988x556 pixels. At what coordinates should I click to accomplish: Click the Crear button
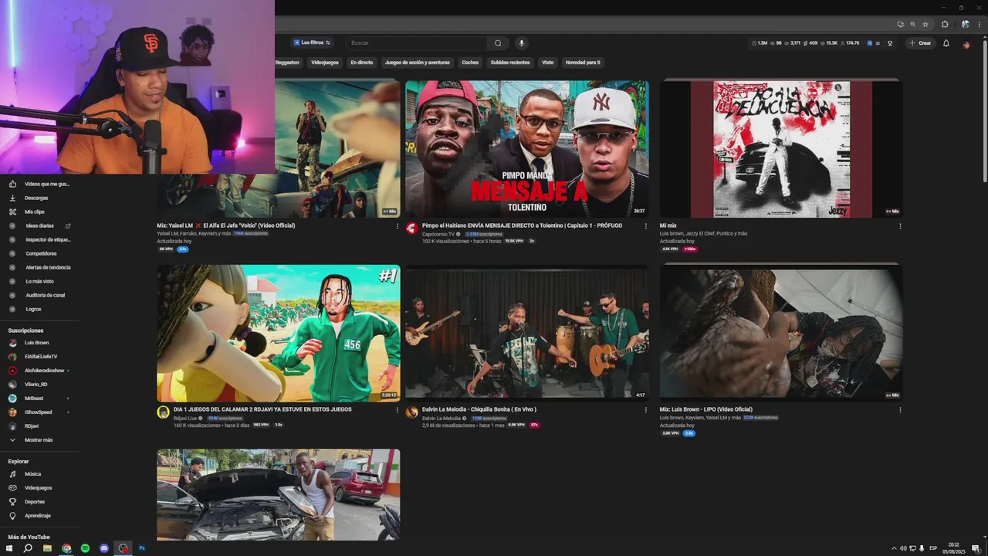coord(920,43)
